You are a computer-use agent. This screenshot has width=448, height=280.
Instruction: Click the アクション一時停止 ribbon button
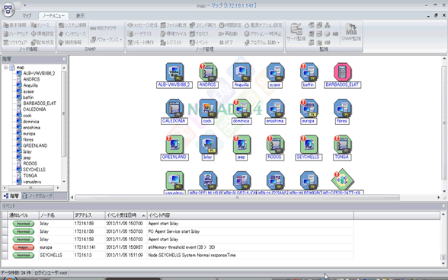point(263,33)
